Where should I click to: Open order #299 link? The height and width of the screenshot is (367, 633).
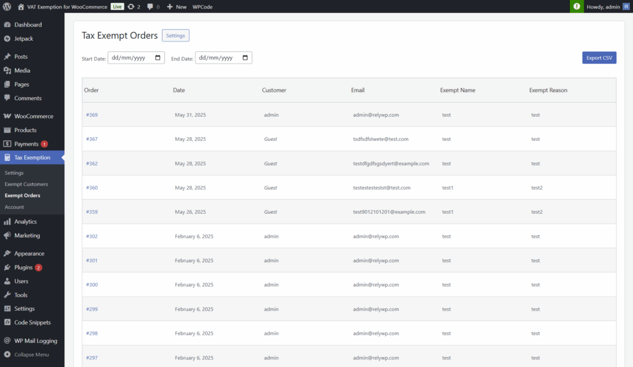pos(91,309)
